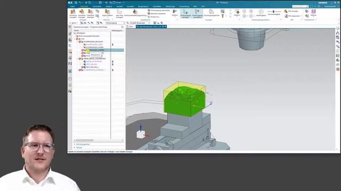Viewport: 341px width, 191px height.
Task: Expand the Abhängigkeiten section
Action: [83, 144]
